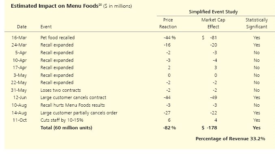Image resolution: width=275 pixels, height=154 pixels.
Task: Click 'Cuts staff by 10-15%' event
Action: point(62,120)
